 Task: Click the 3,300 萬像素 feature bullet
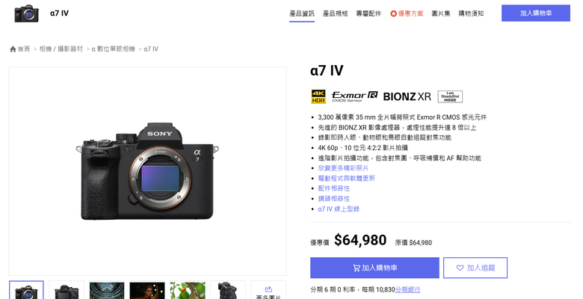pos(402,117)
